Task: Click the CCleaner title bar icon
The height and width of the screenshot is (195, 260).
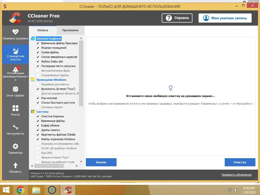Action: coord(5,6)
